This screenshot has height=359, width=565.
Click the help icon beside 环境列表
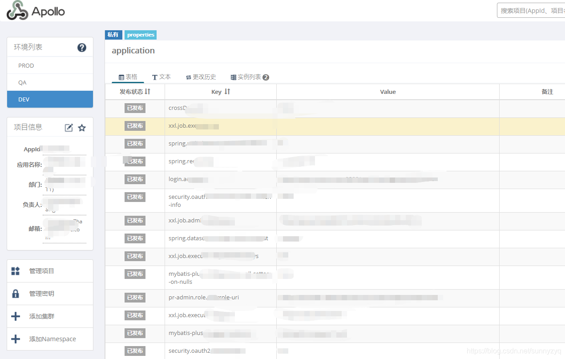click(x=82, y=47)
